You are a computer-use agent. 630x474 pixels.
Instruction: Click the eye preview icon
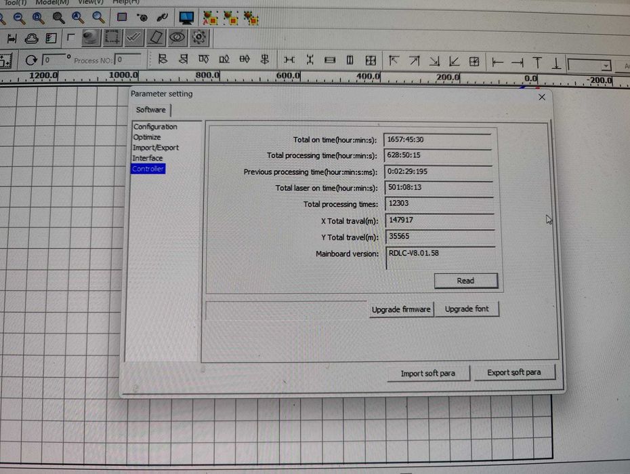177,37
